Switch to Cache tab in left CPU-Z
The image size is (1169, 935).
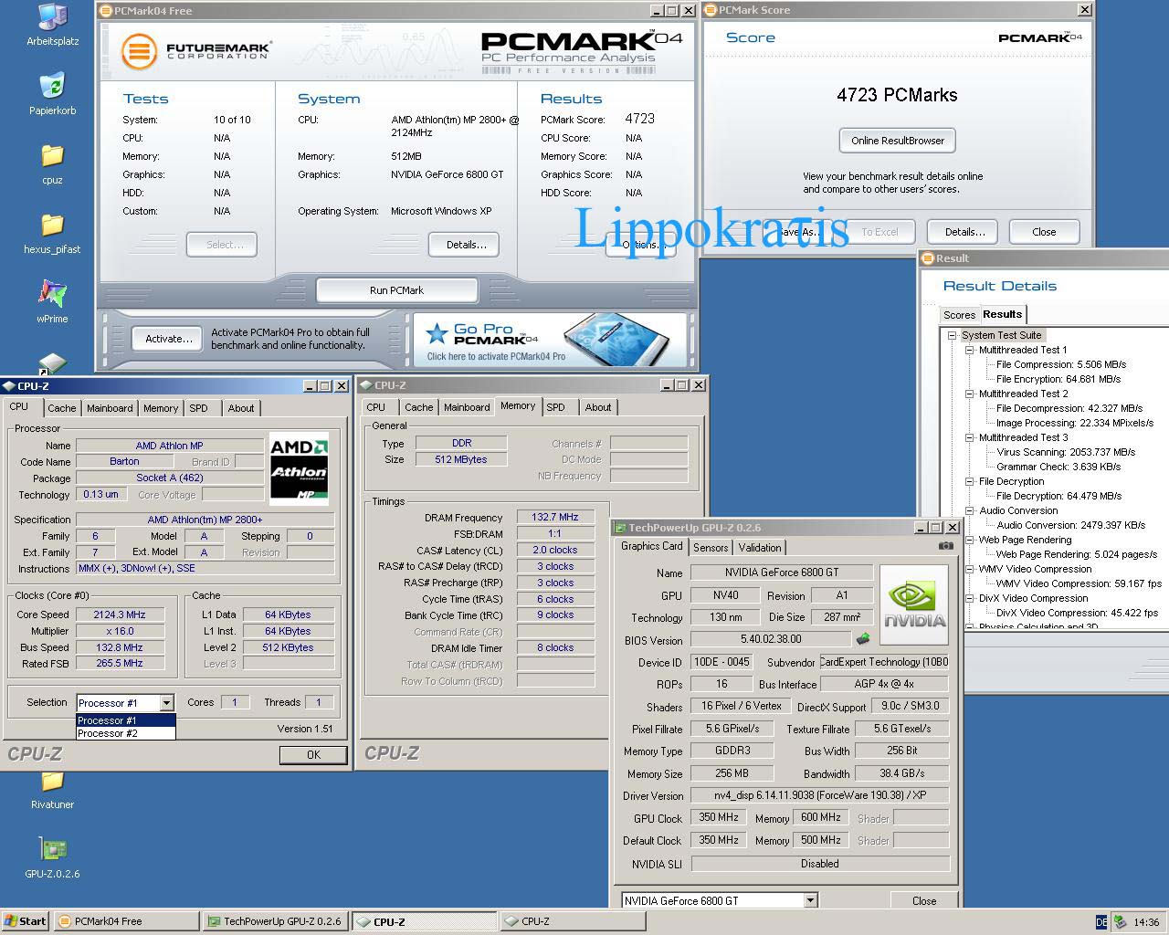[62, 408]
